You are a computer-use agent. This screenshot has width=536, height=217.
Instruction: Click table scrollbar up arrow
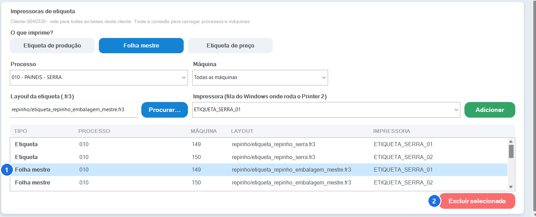(x=511, y=141)
